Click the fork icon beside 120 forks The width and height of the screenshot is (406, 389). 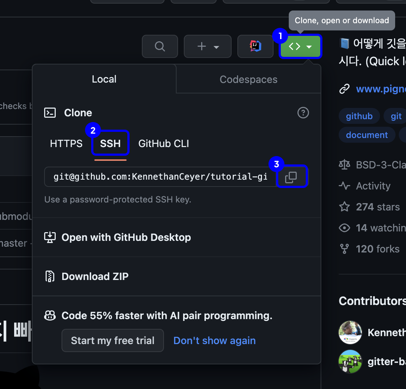344,249
